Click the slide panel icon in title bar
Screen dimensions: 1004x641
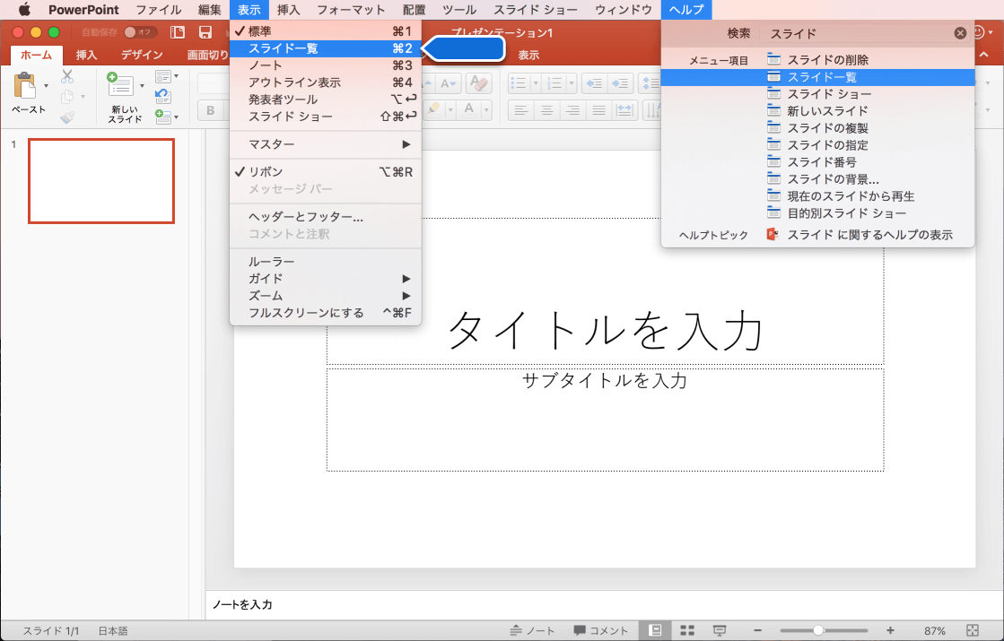click(x=178, y=32)
